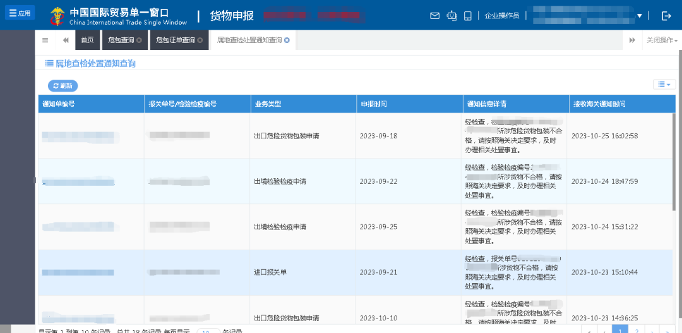Select the 进口报关单 business type cell
This screenshot has height=333, width=682.
click(x=270, y=272)
